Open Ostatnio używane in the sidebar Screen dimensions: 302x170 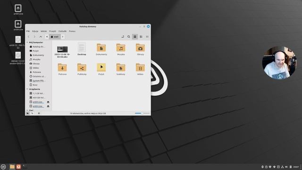38,76
